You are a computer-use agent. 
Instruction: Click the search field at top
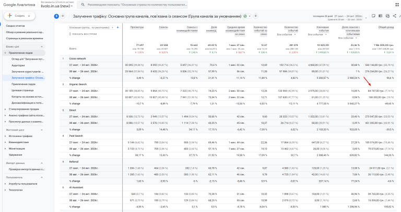point(133,5)
